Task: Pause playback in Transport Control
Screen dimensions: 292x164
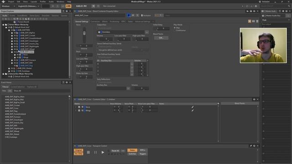Action: pyautogui.click(x=95, y=152)
